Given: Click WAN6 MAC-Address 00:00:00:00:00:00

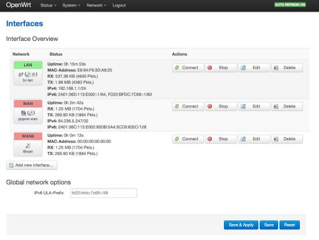Looking at the screenshot, I should coord(94,141).
